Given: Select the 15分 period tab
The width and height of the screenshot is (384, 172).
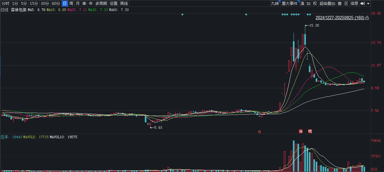Looking at the screenshot, I should pyautogui.click(x=34, y=4).
